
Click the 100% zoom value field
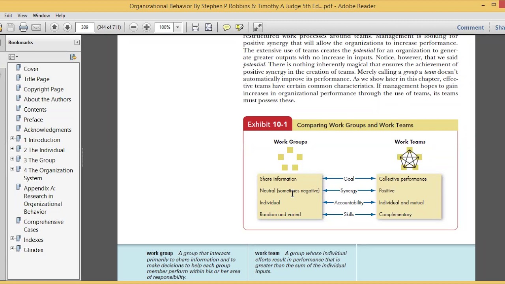coord(165,27)
